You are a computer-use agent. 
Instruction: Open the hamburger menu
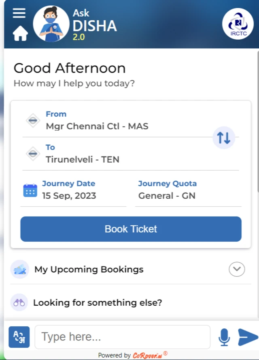tap(19, 13)
